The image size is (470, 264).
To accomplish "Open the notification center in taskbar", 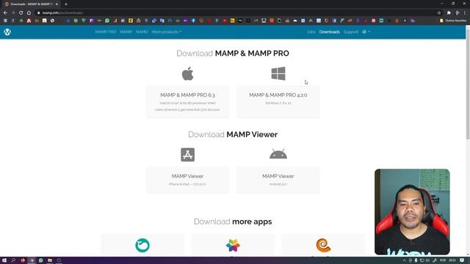I will click(462, 260).
